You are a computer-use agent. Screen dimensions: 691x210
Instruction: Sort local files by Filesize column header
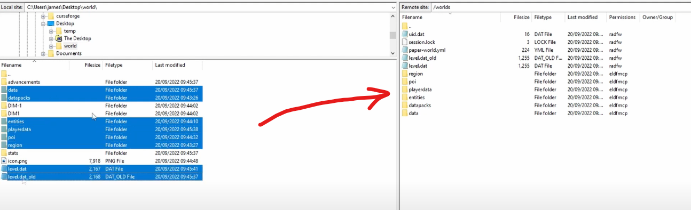click(x=92, y=65)
